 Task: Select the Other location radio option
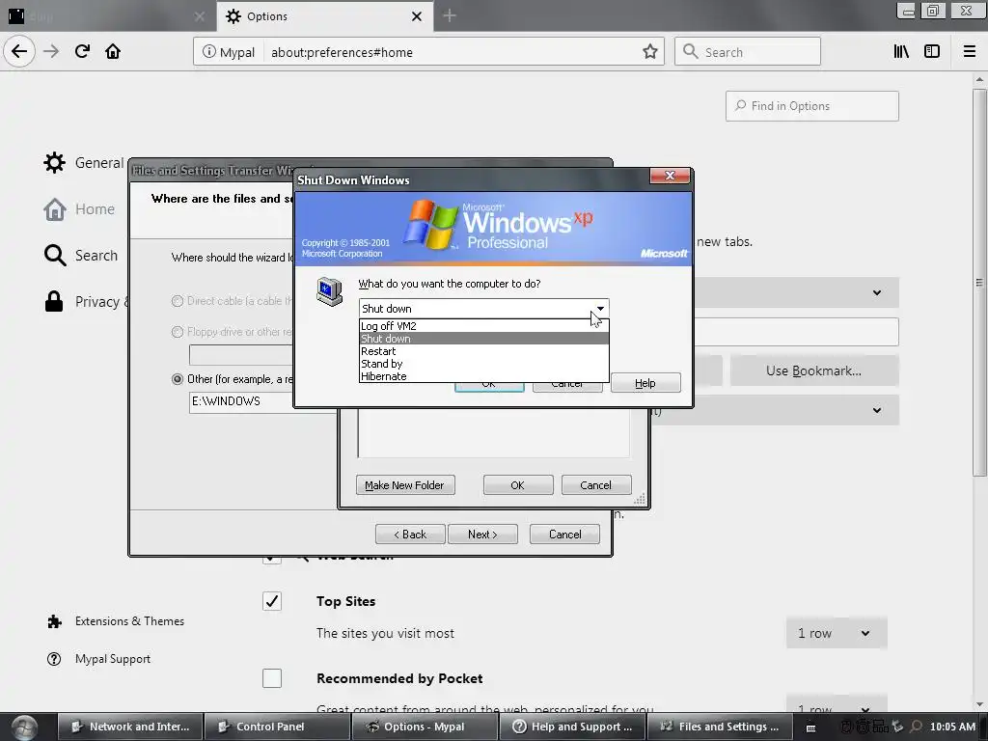click(178, 379)
